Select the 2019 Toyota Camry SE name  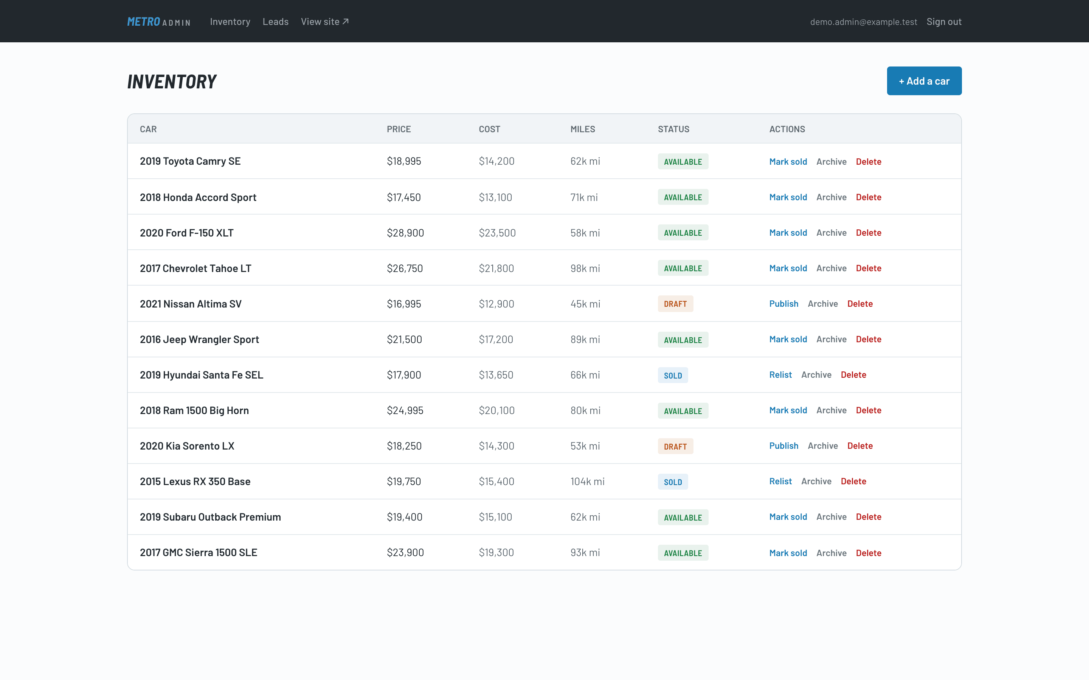[x=190, y=161]
